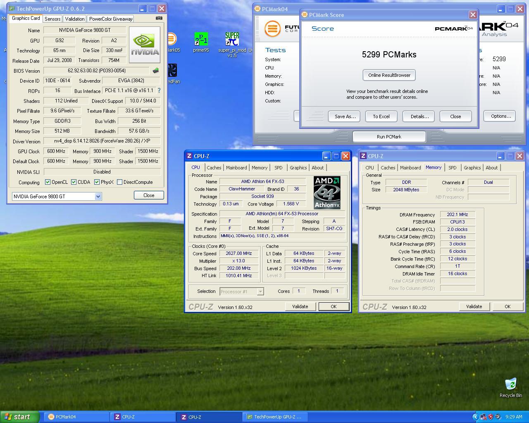The width and height of the screenshot is (529, 423).
Task: Click the BIOS save chip icon in GPU-Z
Action: pyautogui.click(x=156, y=71)
